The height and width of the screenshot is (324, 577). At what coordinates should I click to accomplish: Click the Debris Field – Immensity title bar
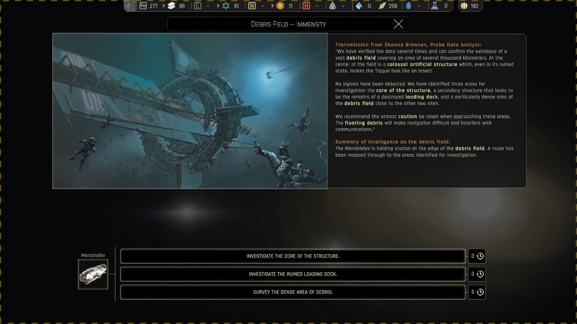(279, 24)
